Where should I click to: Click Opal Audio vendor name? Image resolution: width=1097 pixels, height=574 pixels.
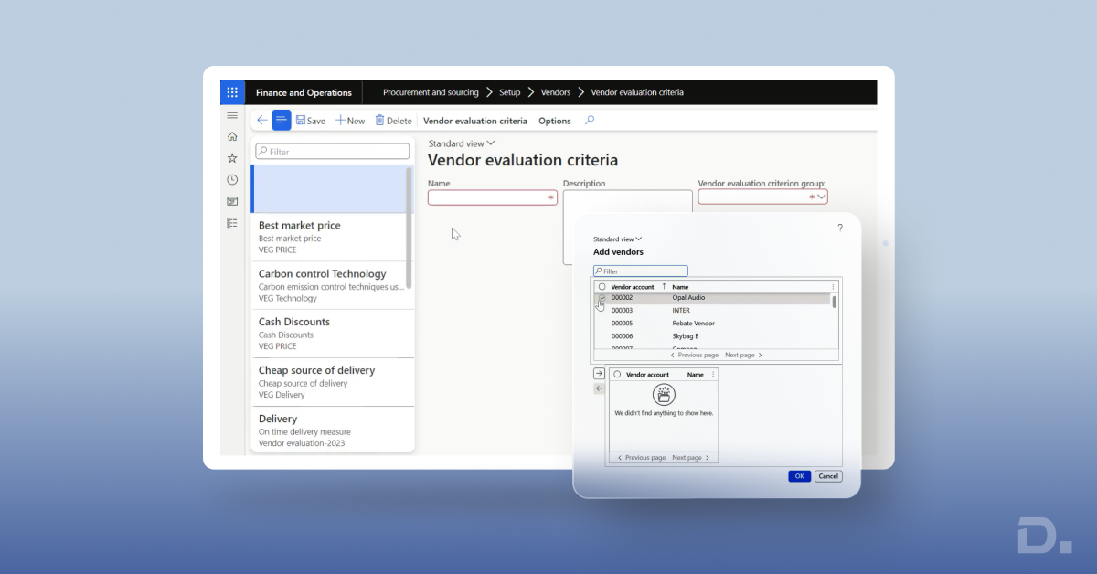[x=688, y=298]
